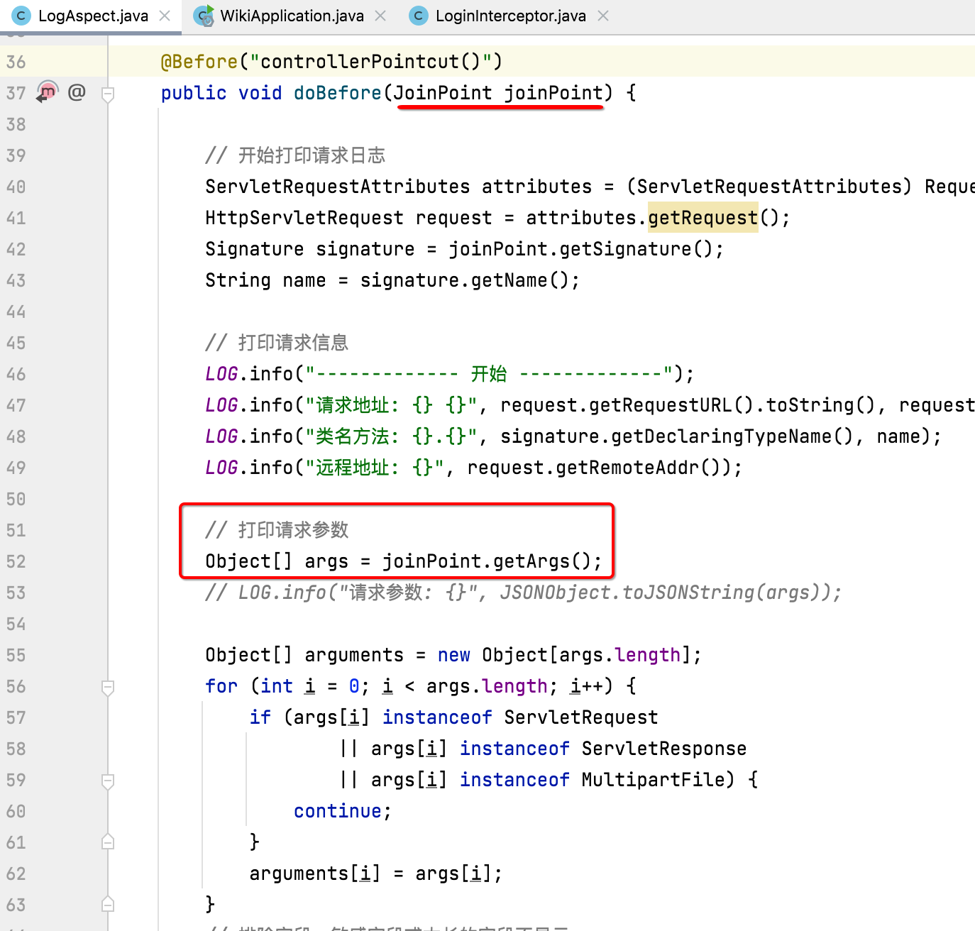Collapse the if block fold marker at line 59
The image size is (975, 931).
[108, 781]
